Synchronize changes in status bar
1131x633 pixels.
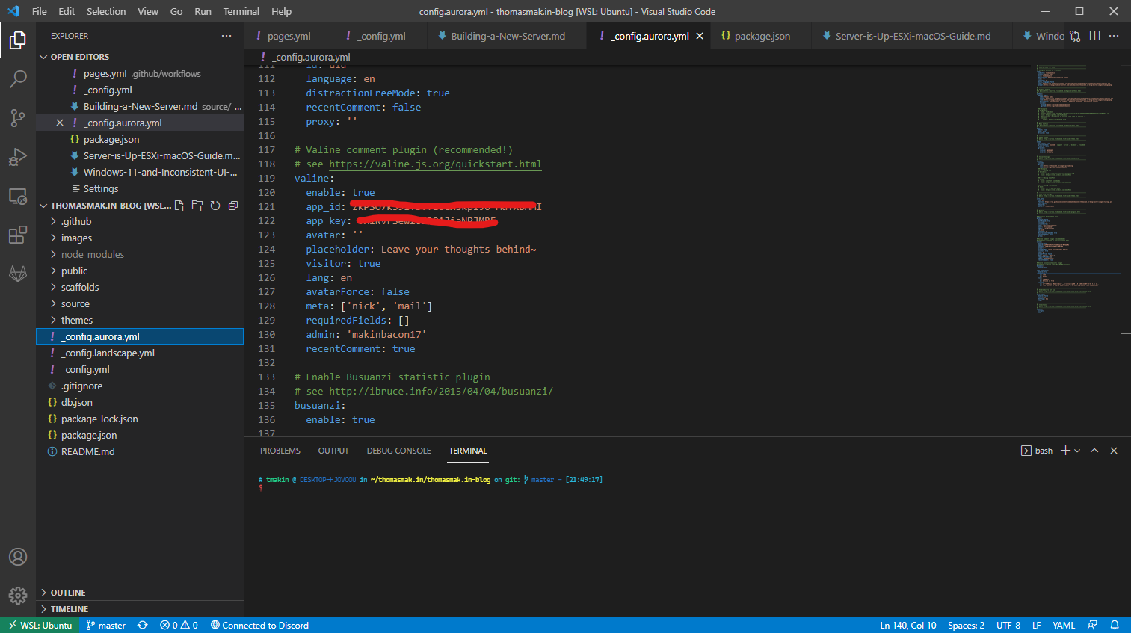142,625
